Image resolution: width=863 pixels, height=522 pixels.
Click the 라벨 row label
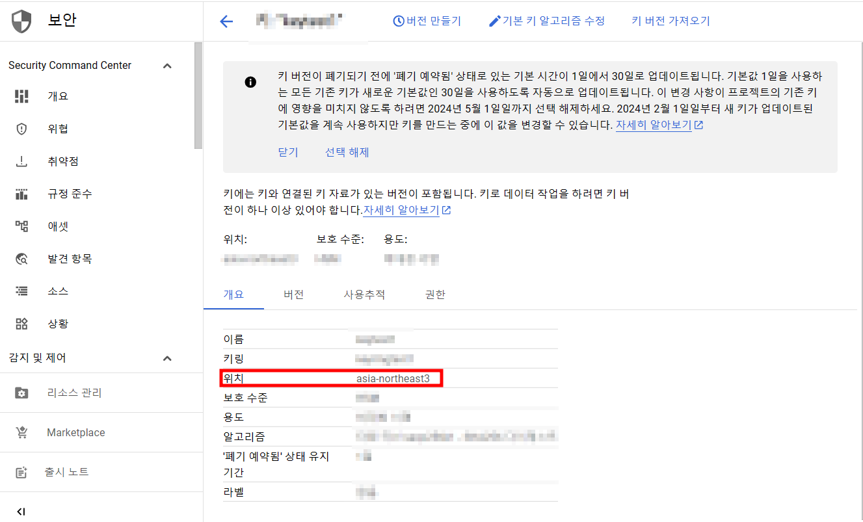[233, 492]
